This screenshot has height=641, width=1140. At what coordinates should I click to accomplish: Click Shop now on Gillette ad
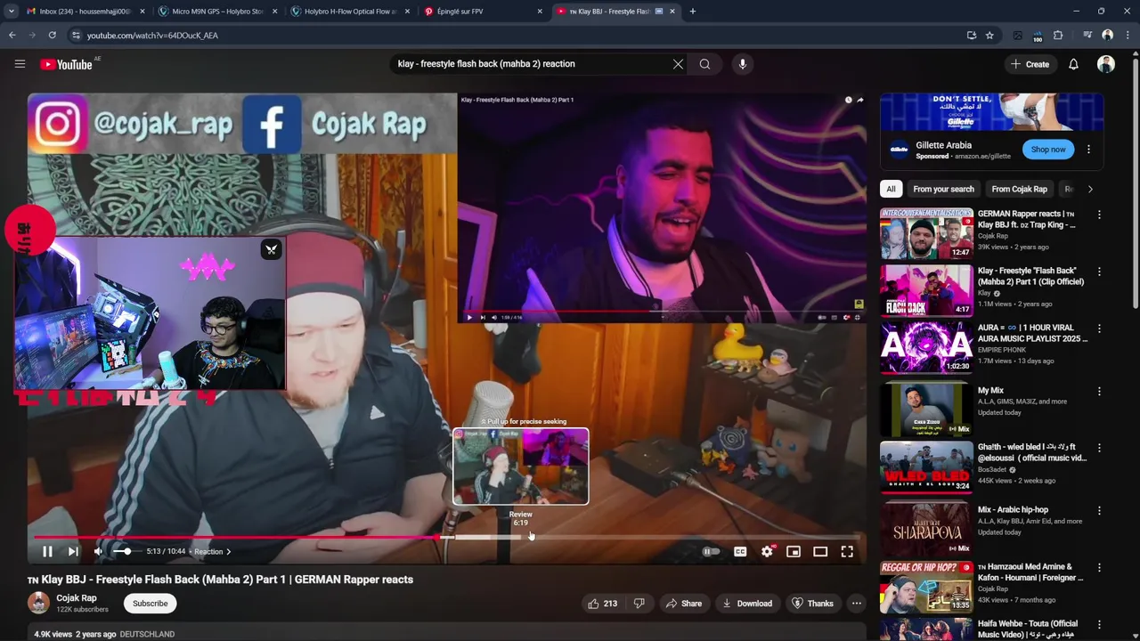click(x=1048, y=149)
